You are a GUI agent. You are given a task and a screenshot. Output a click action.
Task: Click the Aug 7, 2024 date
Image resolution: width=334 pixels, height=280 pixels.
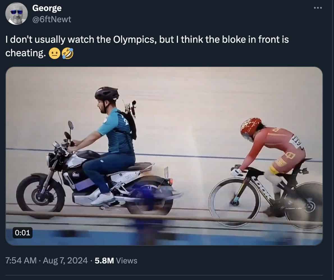65,261
